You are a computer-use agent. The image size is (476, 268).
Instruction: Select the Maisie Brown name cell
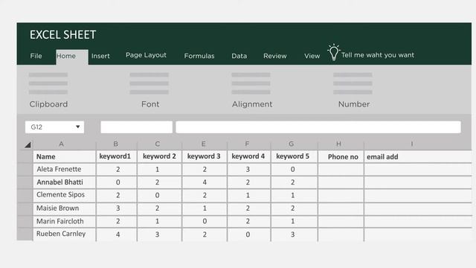point(65,208)
